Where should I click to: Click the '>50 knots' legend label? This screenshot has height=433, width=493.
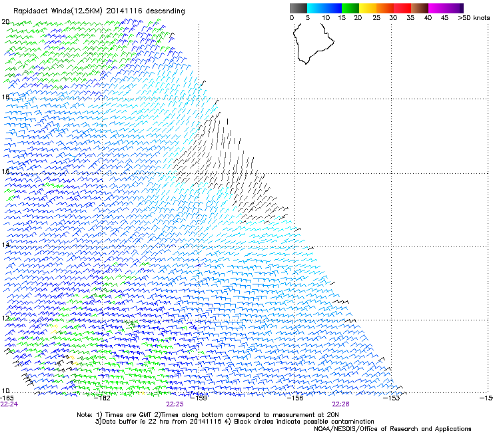[x=474, y=18]
